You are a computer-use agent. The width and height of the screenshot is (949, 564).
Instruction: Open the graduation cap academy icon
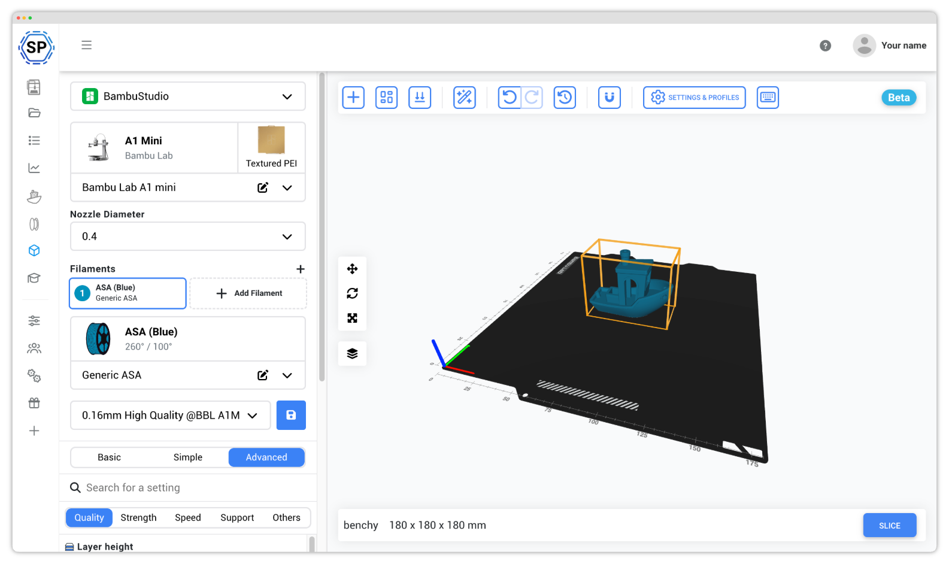[x=34, y=278]
